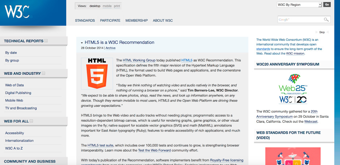Click the W3C20 Anniversary Symposium heading
The width and height of the screenshot is (340, 165).
click(288, 64)
